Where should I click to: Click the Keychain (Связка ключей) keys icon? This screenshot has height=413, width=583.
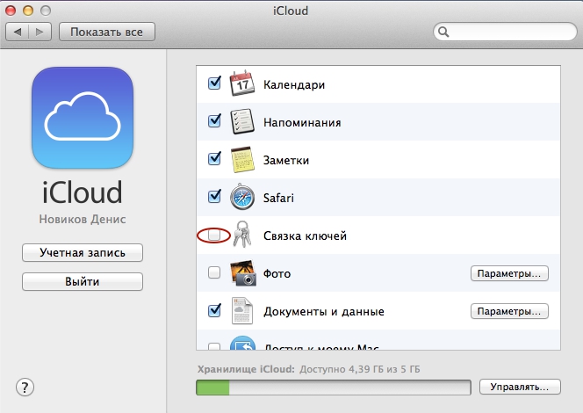click(x=241, y=235)
